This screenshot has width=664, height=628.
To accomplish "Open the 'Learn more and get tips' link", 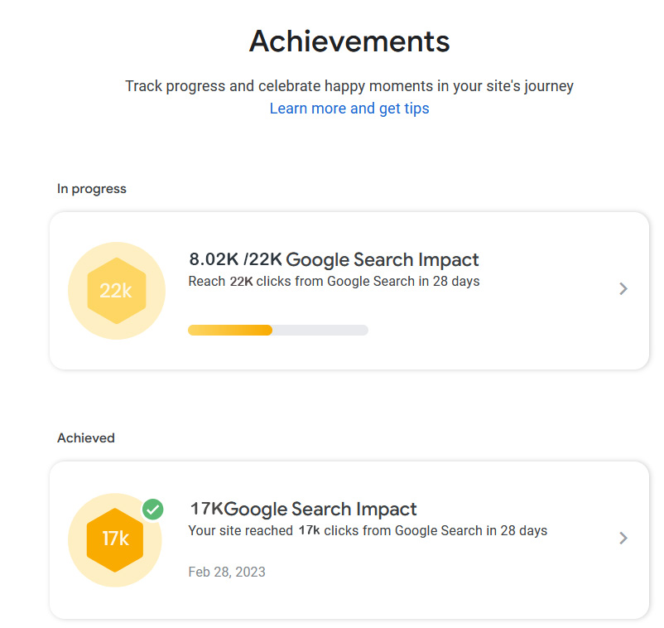I will 349,109.
